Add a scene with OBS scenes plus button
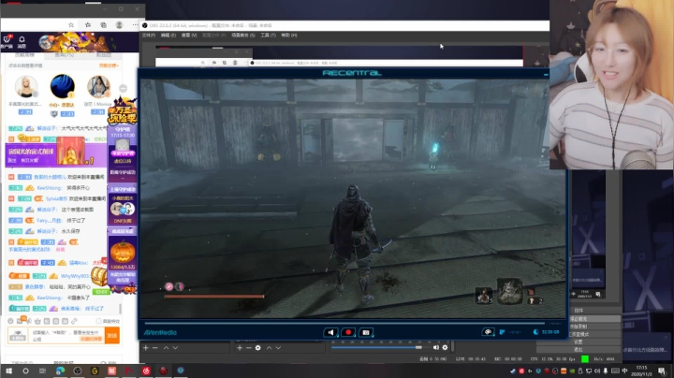Viewport: 674px width, 378px height. click(x=146, y=347)
